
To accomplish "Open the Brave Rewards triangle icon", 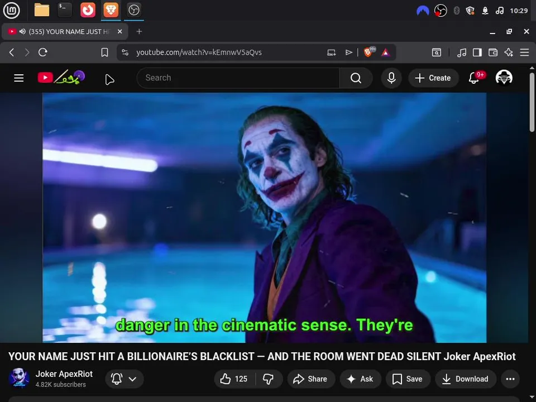I will pos(386,52).
